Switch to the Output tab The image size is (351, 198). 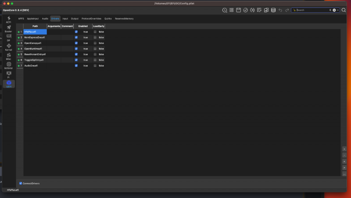(75, 18)
